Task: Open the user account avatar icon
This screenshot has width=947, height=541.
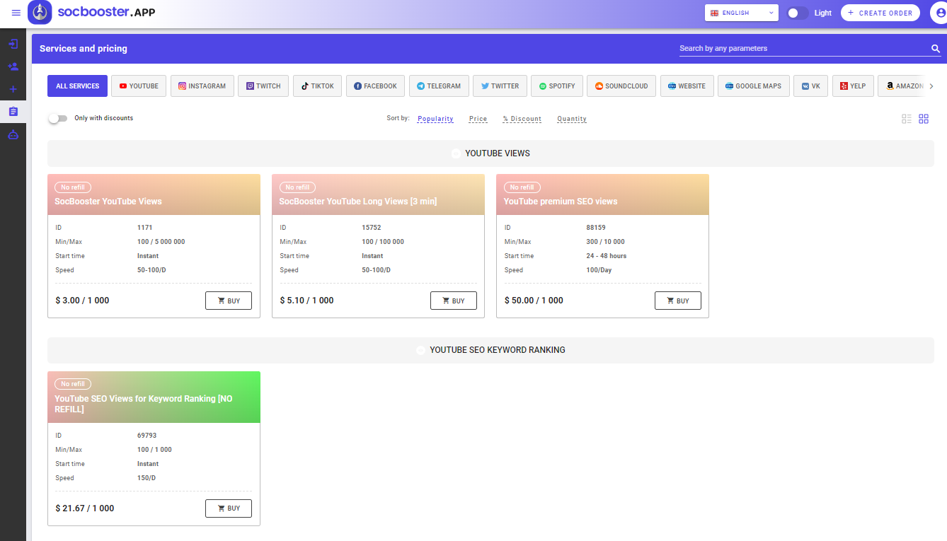Action: point(939,13)
